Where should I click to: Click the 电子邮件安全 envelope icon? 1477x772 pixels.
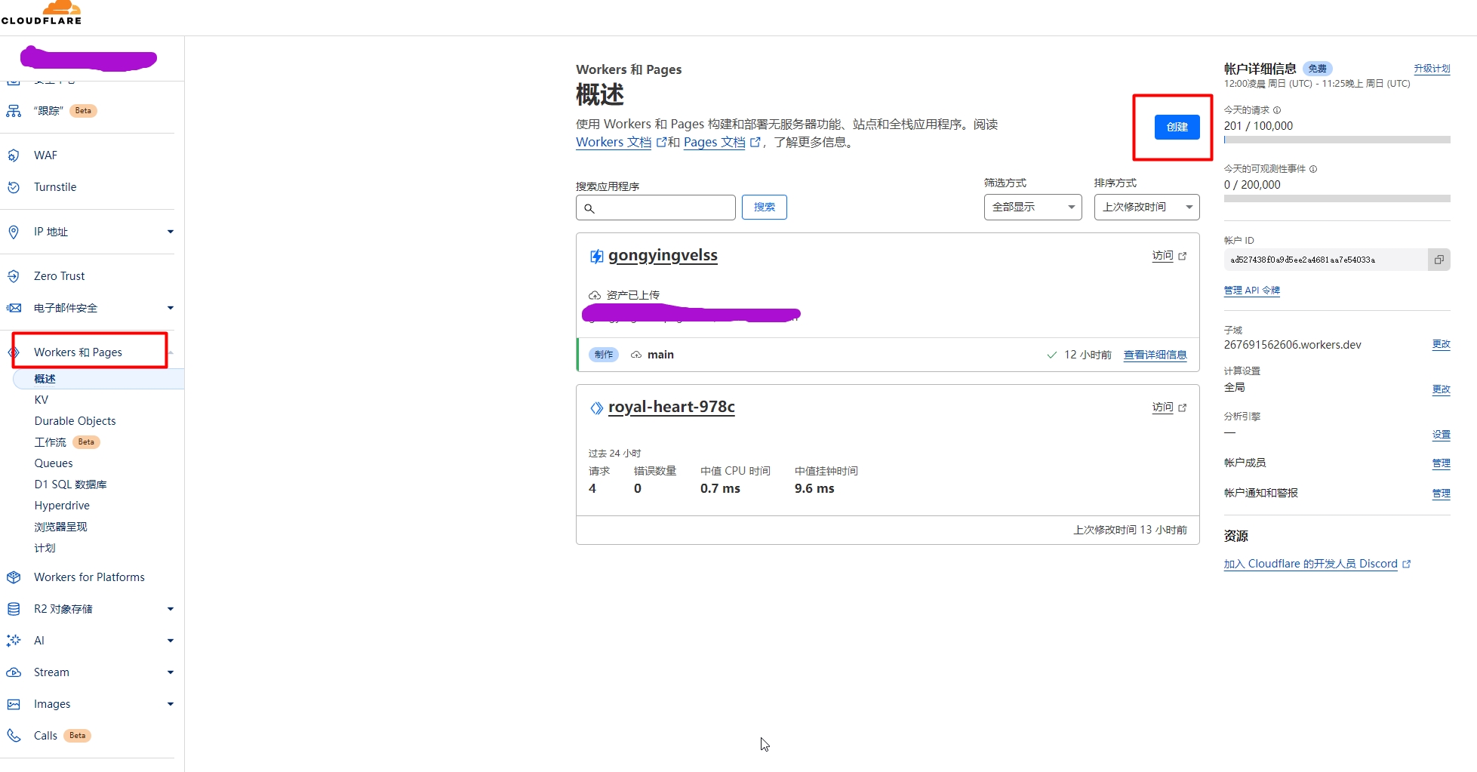[14, 308]
